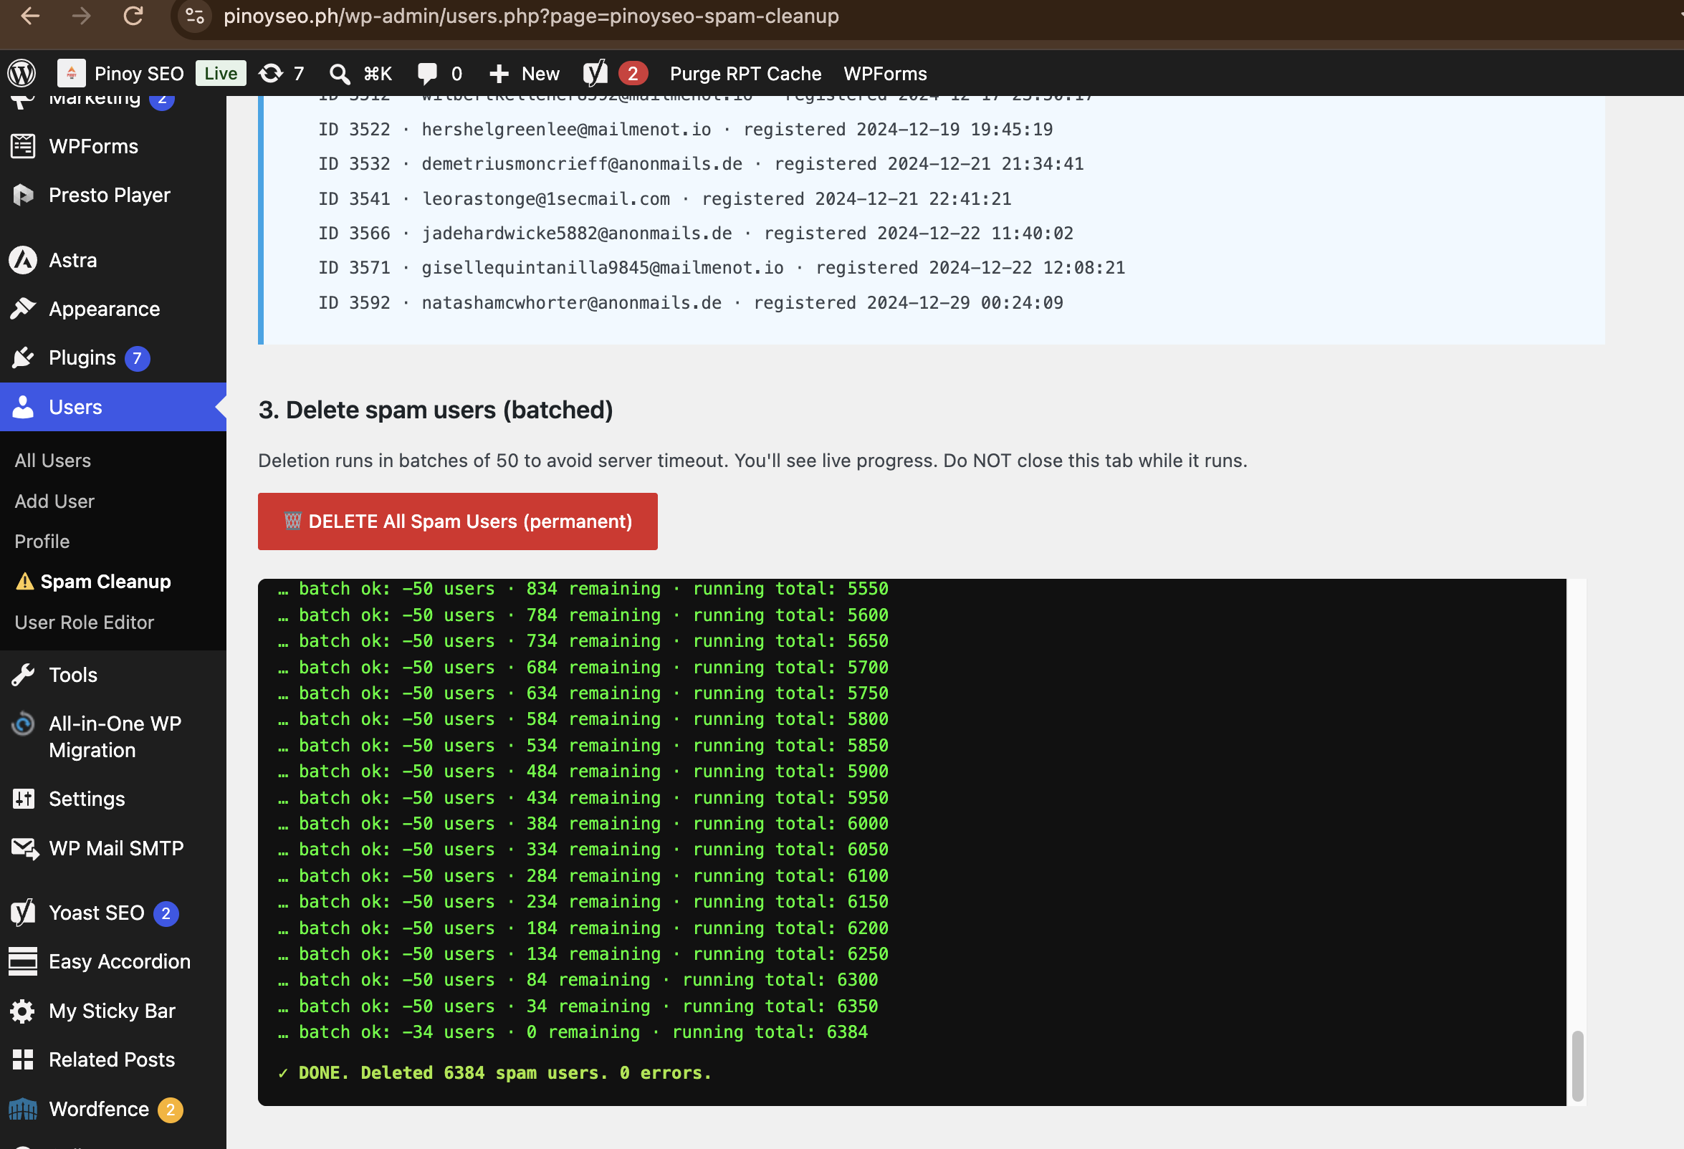Open My Sticky Bar menu

(112, 1011)
